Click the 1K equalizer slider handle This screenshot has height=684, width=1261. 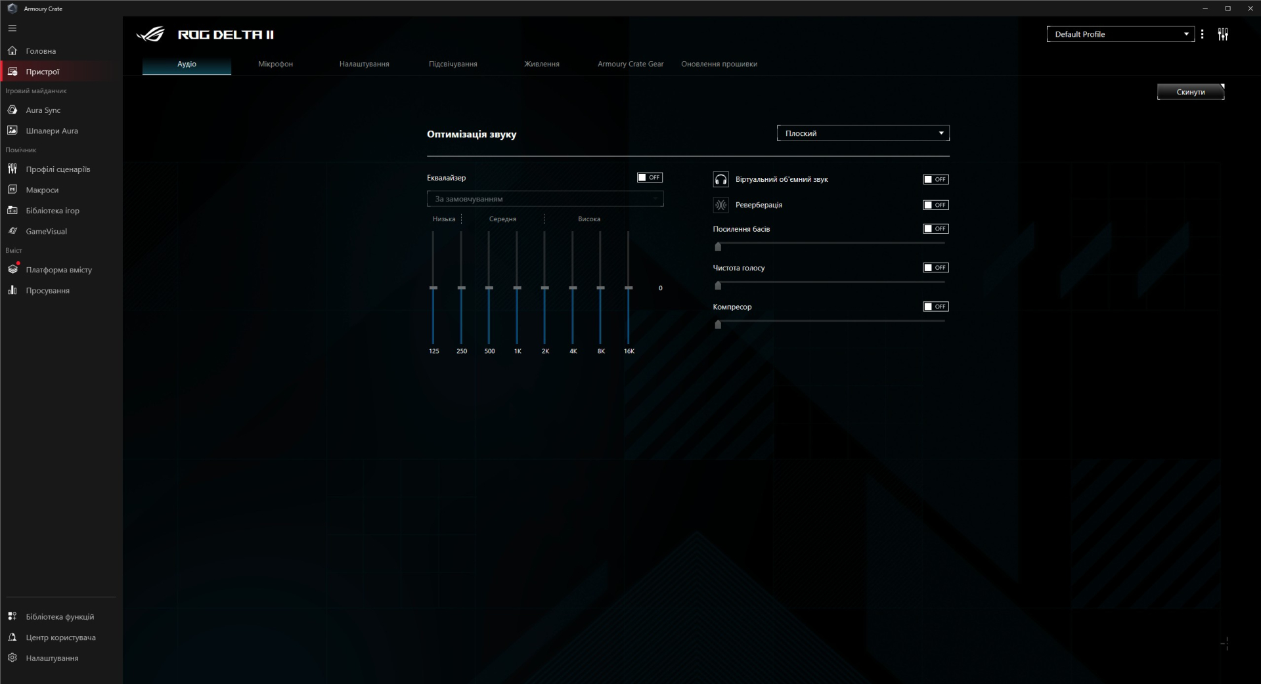pyautogui.click(x=517, y=288)
